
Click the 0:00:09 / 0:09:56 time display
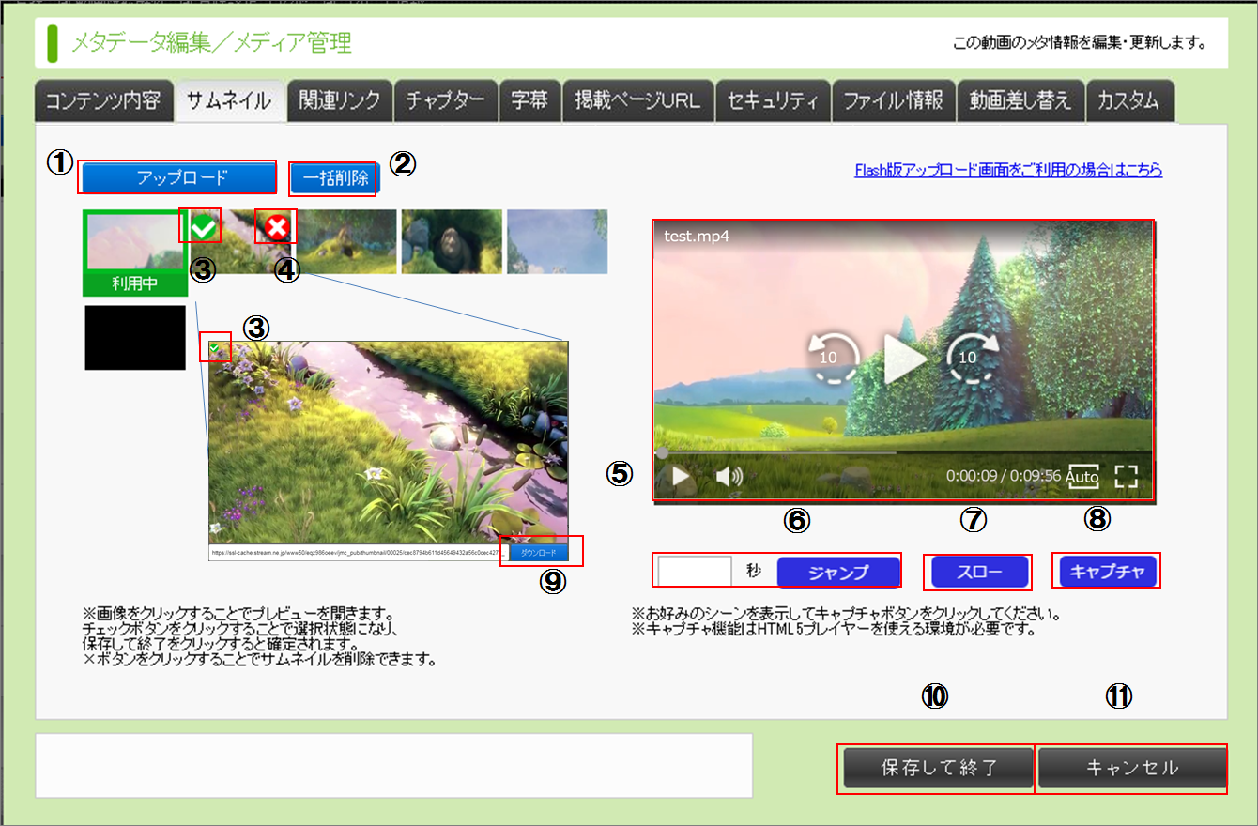coord(1004,476)
